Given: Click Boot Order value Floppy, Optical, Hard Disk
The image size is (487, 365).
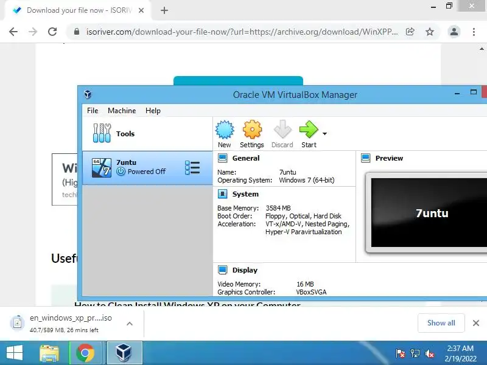Looking at the screenshot, I should pos(303,216).
